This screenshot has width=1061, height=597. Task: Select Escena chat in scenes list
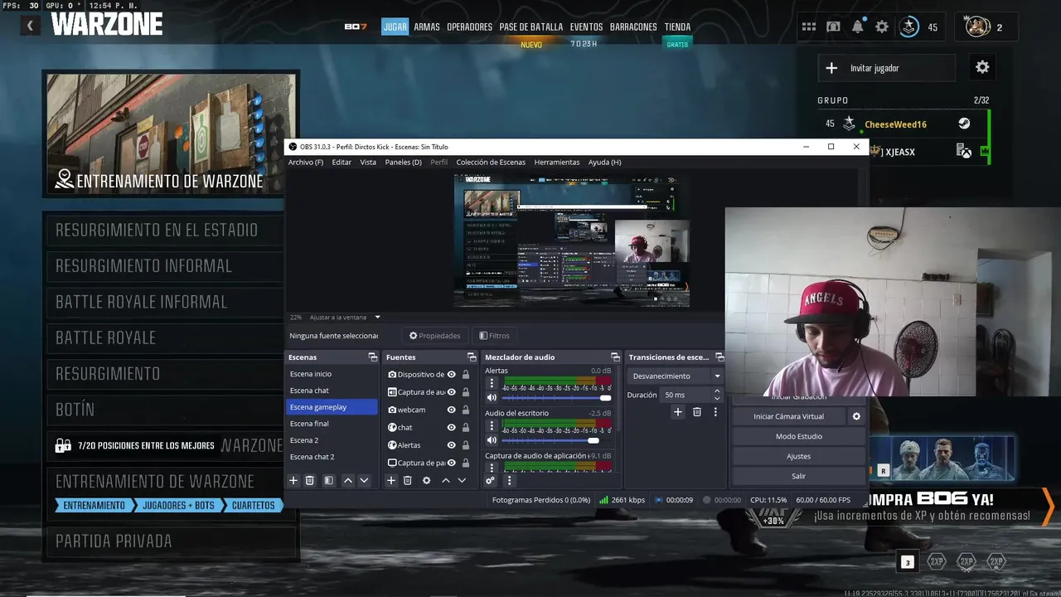pyautogui.click(x=332, y=391)
